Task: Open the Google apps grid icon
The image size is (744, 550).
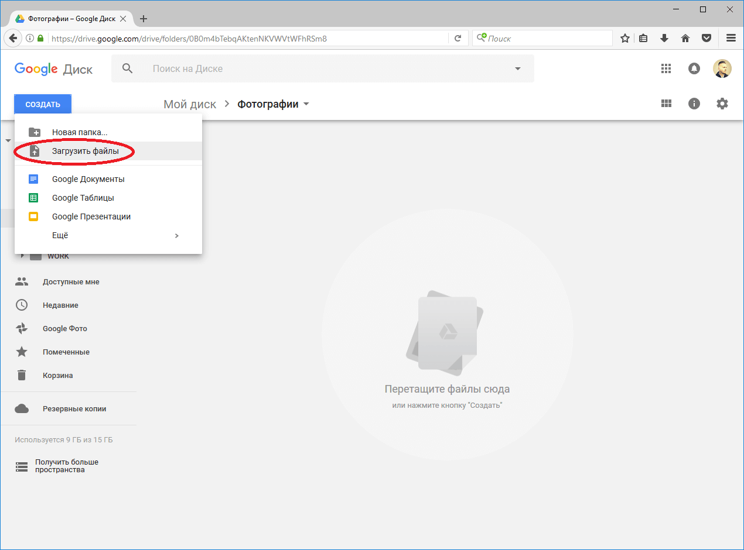Action: click(x=665, y=68)
